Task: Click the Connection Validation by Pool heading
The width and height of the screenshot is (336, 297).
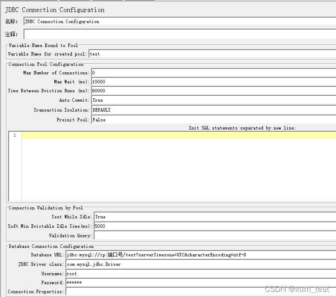Action: [x=46, y=208]
